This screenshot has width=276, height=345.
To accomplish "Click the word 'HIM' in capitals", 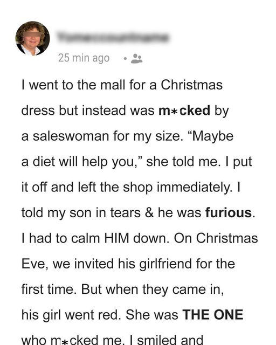I will [x=116, y=238].
